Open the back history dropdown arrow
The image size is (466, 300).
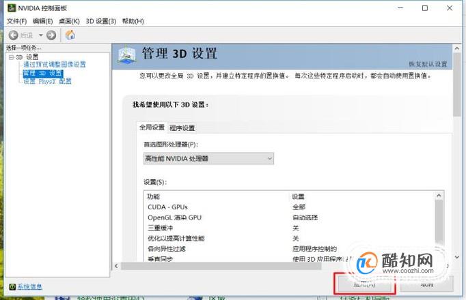41,35
